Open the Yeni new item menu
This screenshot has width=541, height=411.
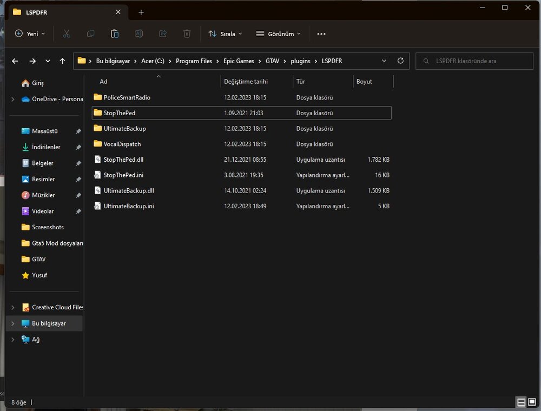pos(30,34)
